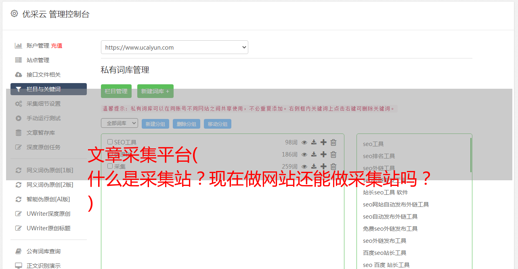Download the library containing 186词
Image resolution: width=518 pixels, height=269 pixels.
[314, 154]
